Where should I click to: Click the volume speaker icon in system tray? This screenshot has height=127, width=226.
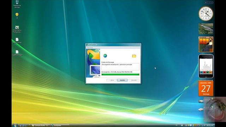point(205,126)
